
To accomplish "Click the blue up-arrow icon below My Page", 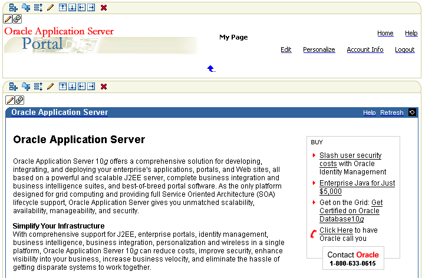I will [x=211, y=69].
